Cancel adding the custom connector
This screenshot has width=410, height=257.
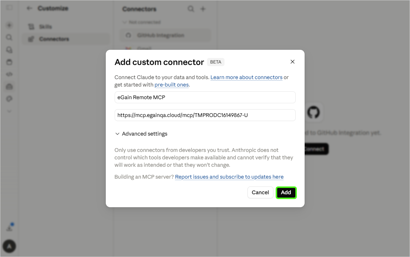[x=260, y=193]
